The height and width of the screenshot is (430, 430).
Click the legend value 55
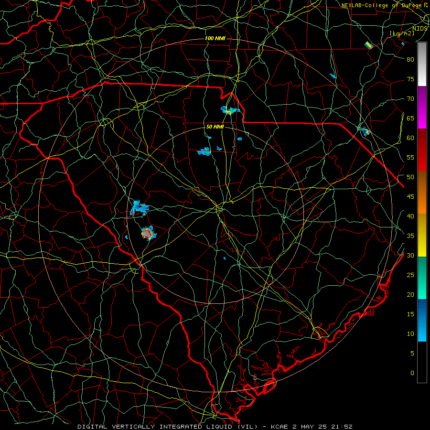pos(410,158)
